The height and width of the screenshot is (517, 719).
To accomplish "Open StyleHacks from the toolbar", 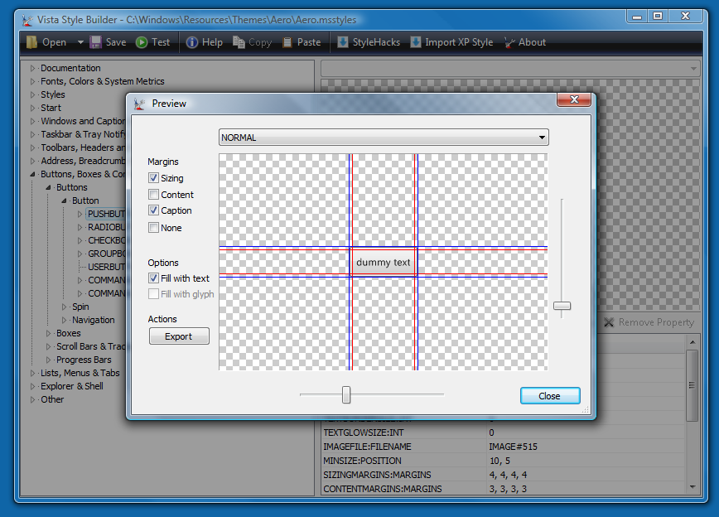I will (342, 42).
